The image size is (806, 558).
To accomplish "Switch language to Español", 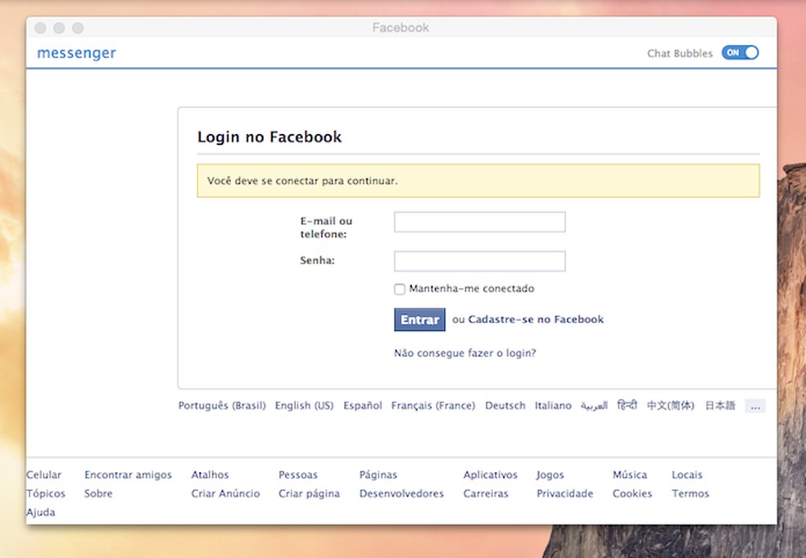I will pyautogui.click(x=363, y=405).
